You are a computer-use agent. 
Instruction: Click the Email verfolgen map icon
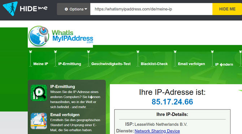(x=39, y=121)
